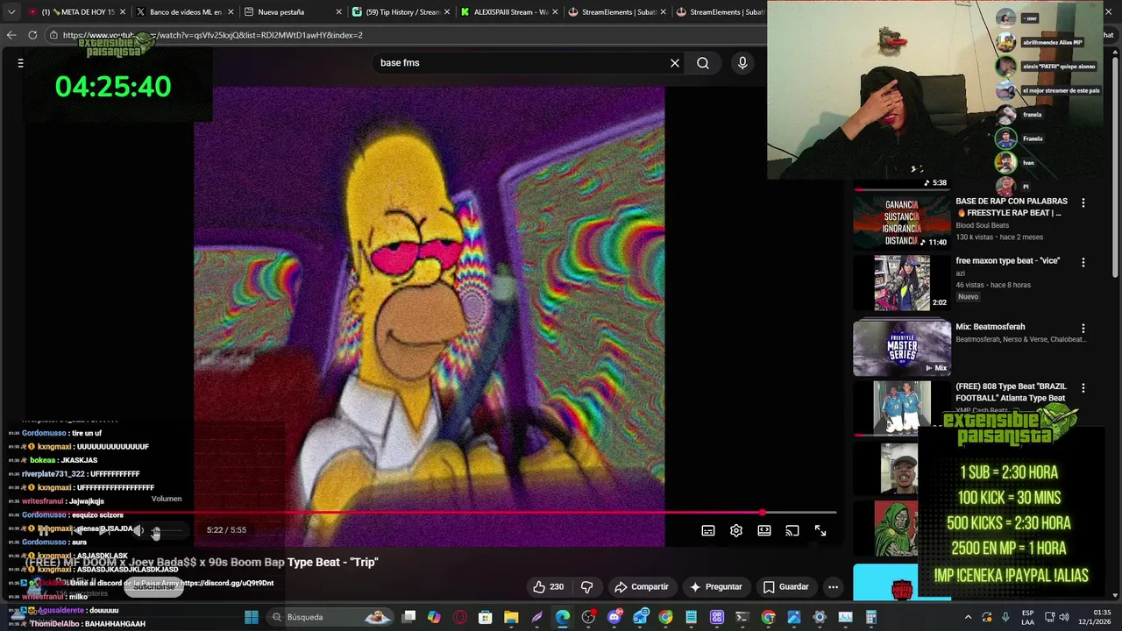Viewport: 1122px width, 631px height.
Task: Switch to the Banco de videos ML tab
Action: click(185, 12)
